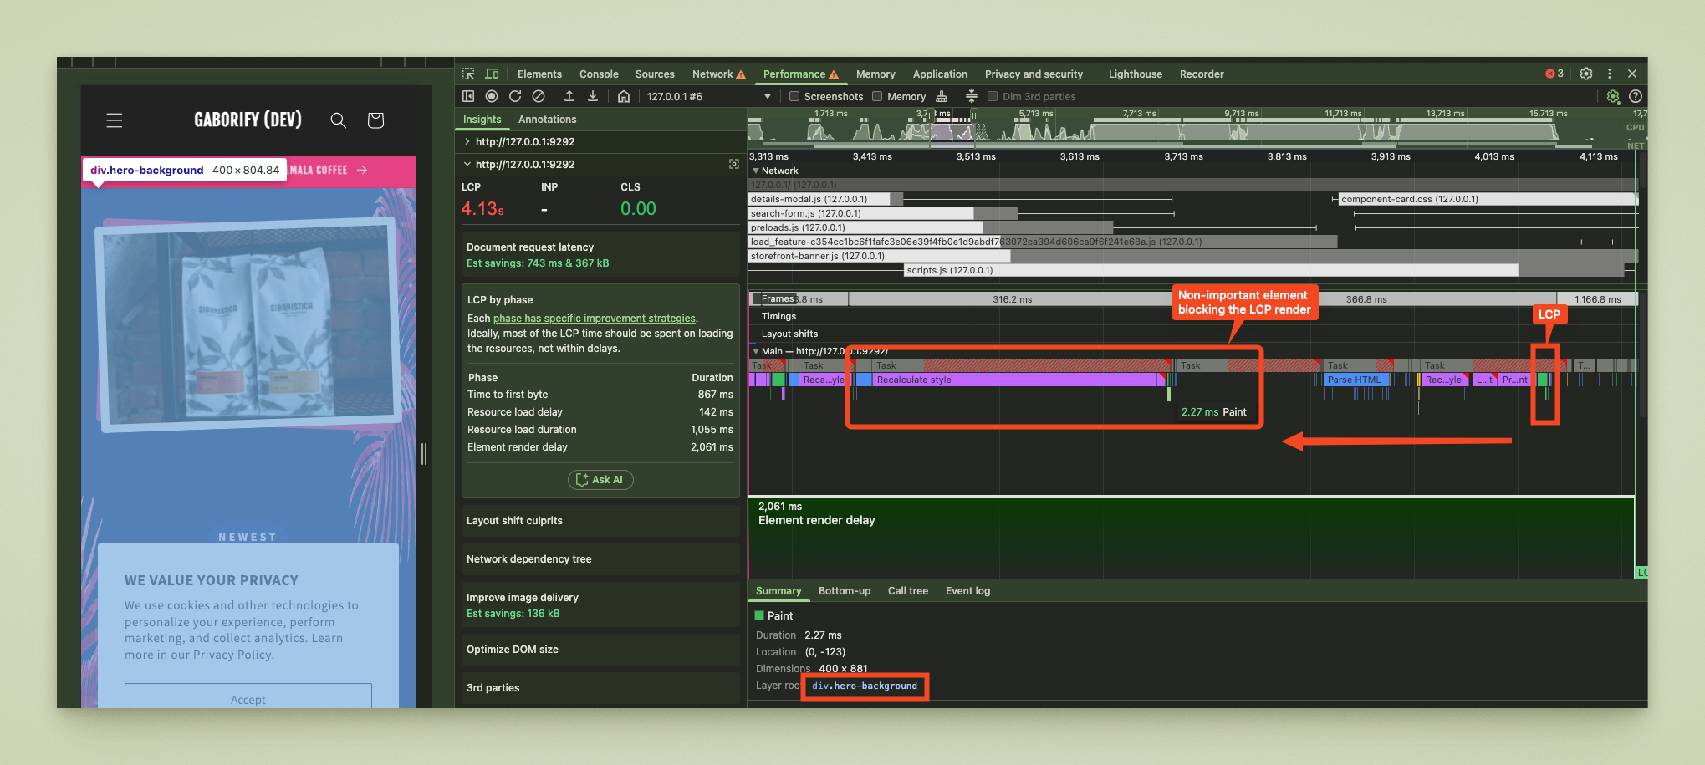The width and height of the screenshot is (1705, 765).
Task: Open the Privacy Policy link
Action: point(233,655)
